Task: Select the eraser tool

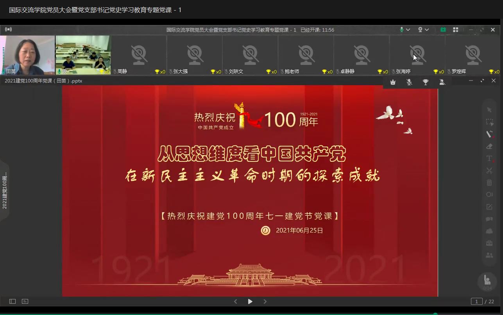Action: click(489, 146)
